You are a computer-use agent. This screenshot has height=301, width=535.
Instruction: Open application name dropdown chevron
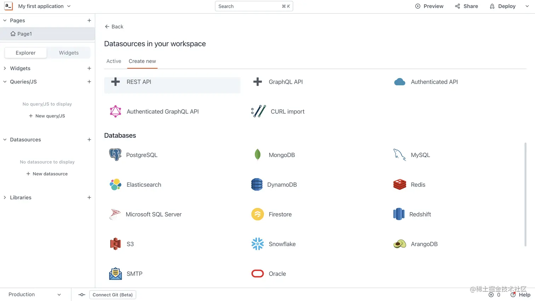pos(69,6)
